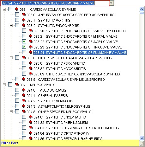This screenshot has height=147, width=145.
Task: Open the diagnosis combo box dropdown arrow
Action: click(x=112, y=3)
